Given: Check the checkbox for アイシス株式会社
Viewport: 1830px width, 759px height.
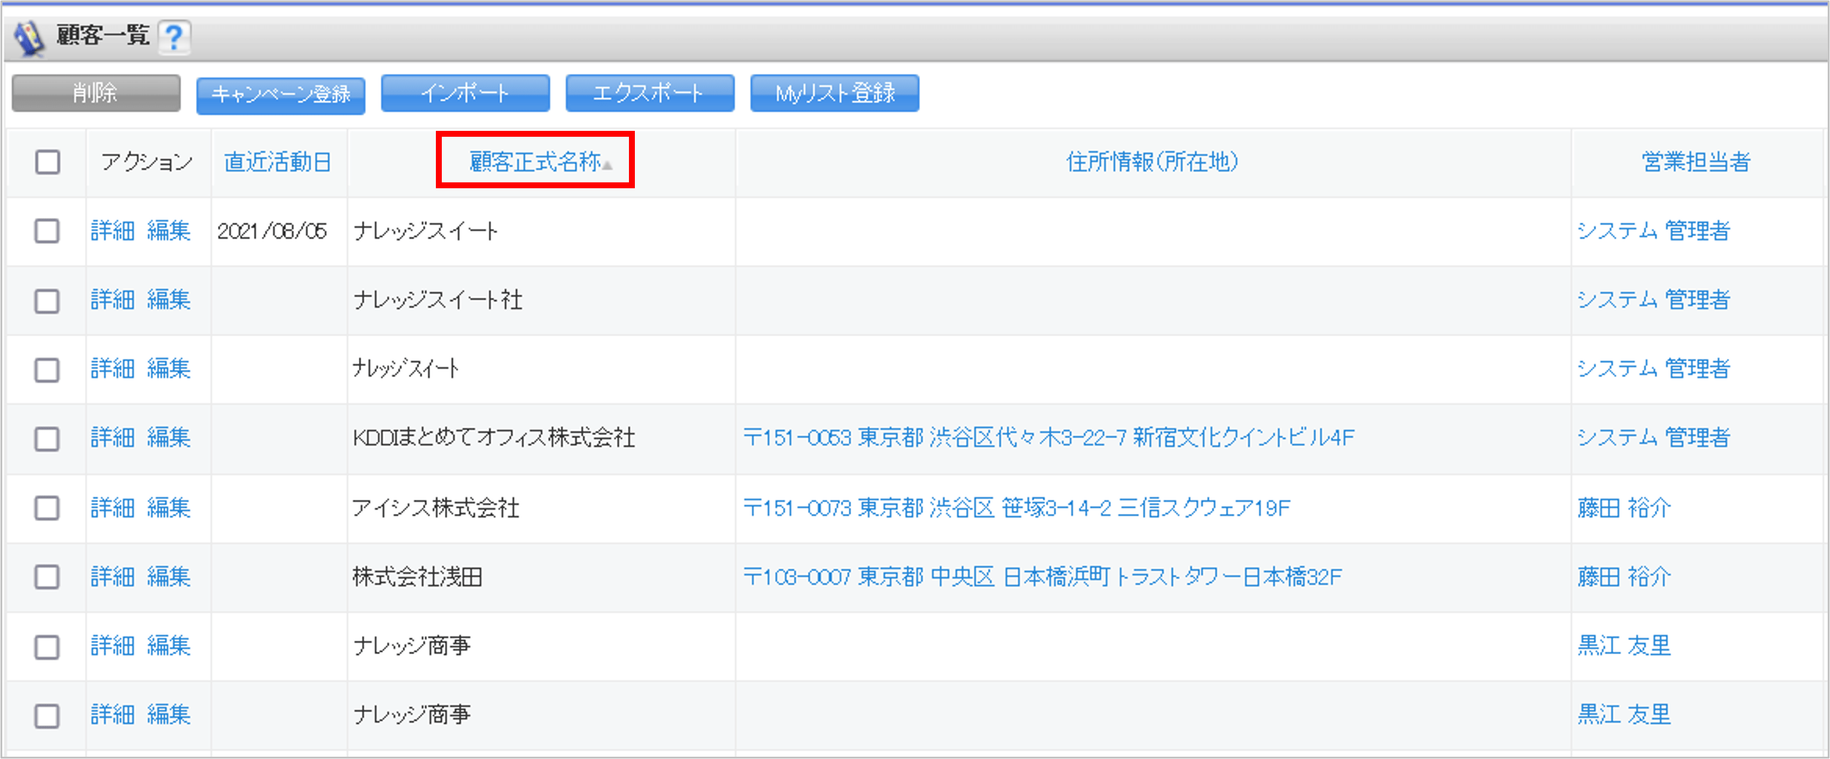Looking at the screenshot, I should [x=46, y=507].
